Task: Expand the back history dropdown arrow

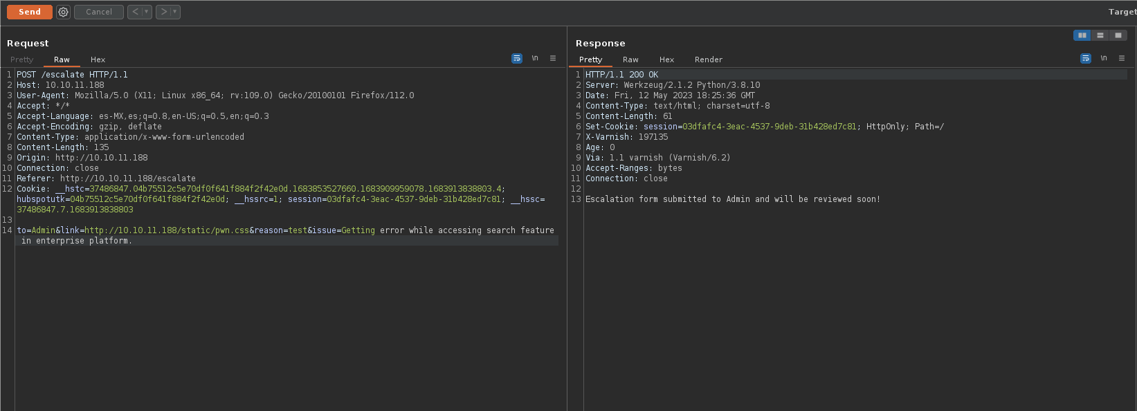Action: [x=147, y=12]
